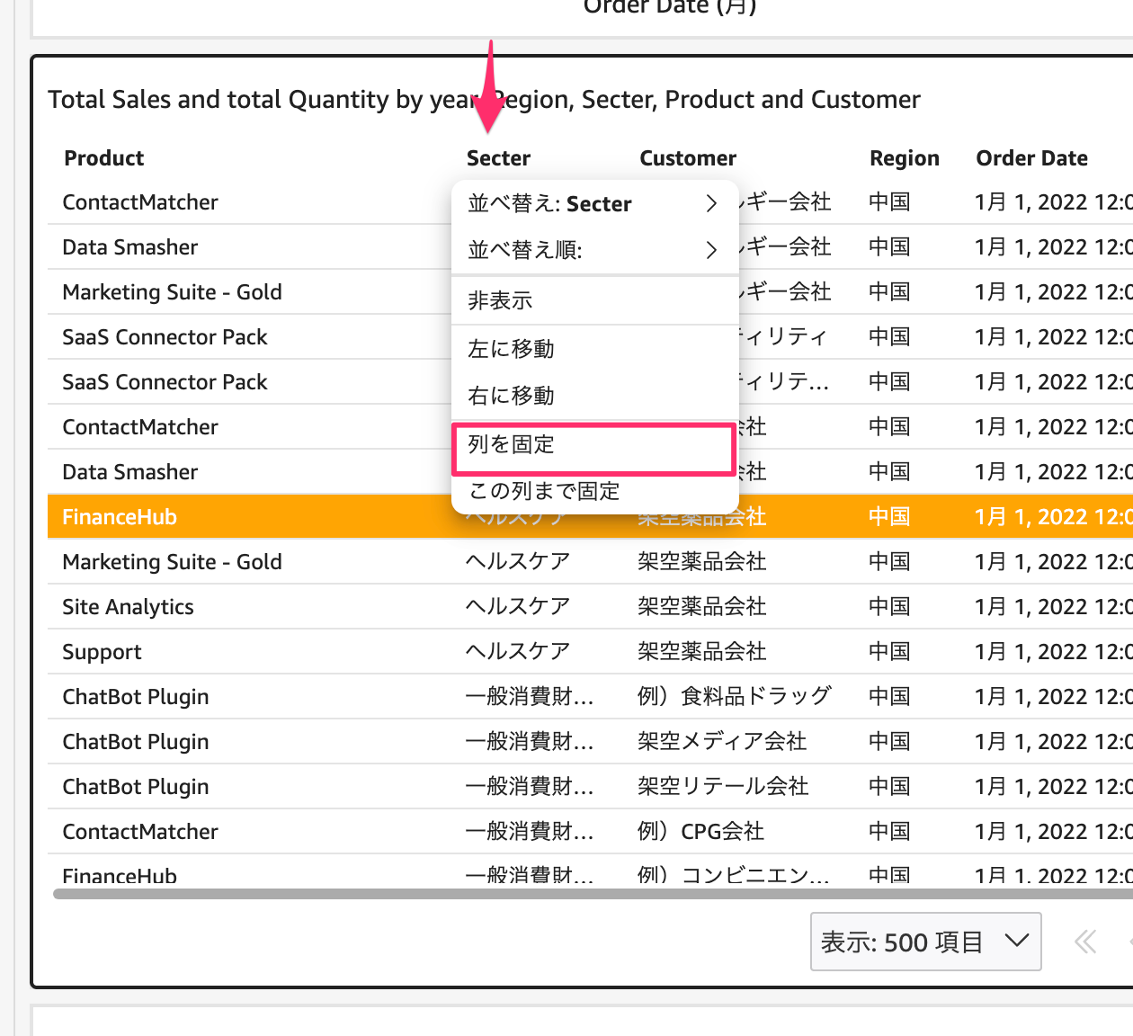Viewport: 1133px width, 1036px height.
Task: Choose 右に移動 to move column right
Action: coord(594,396)
